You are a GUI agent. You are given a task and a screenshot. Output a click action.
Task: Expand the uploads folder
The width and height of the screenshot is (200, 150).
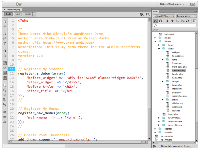coord(155,132)
